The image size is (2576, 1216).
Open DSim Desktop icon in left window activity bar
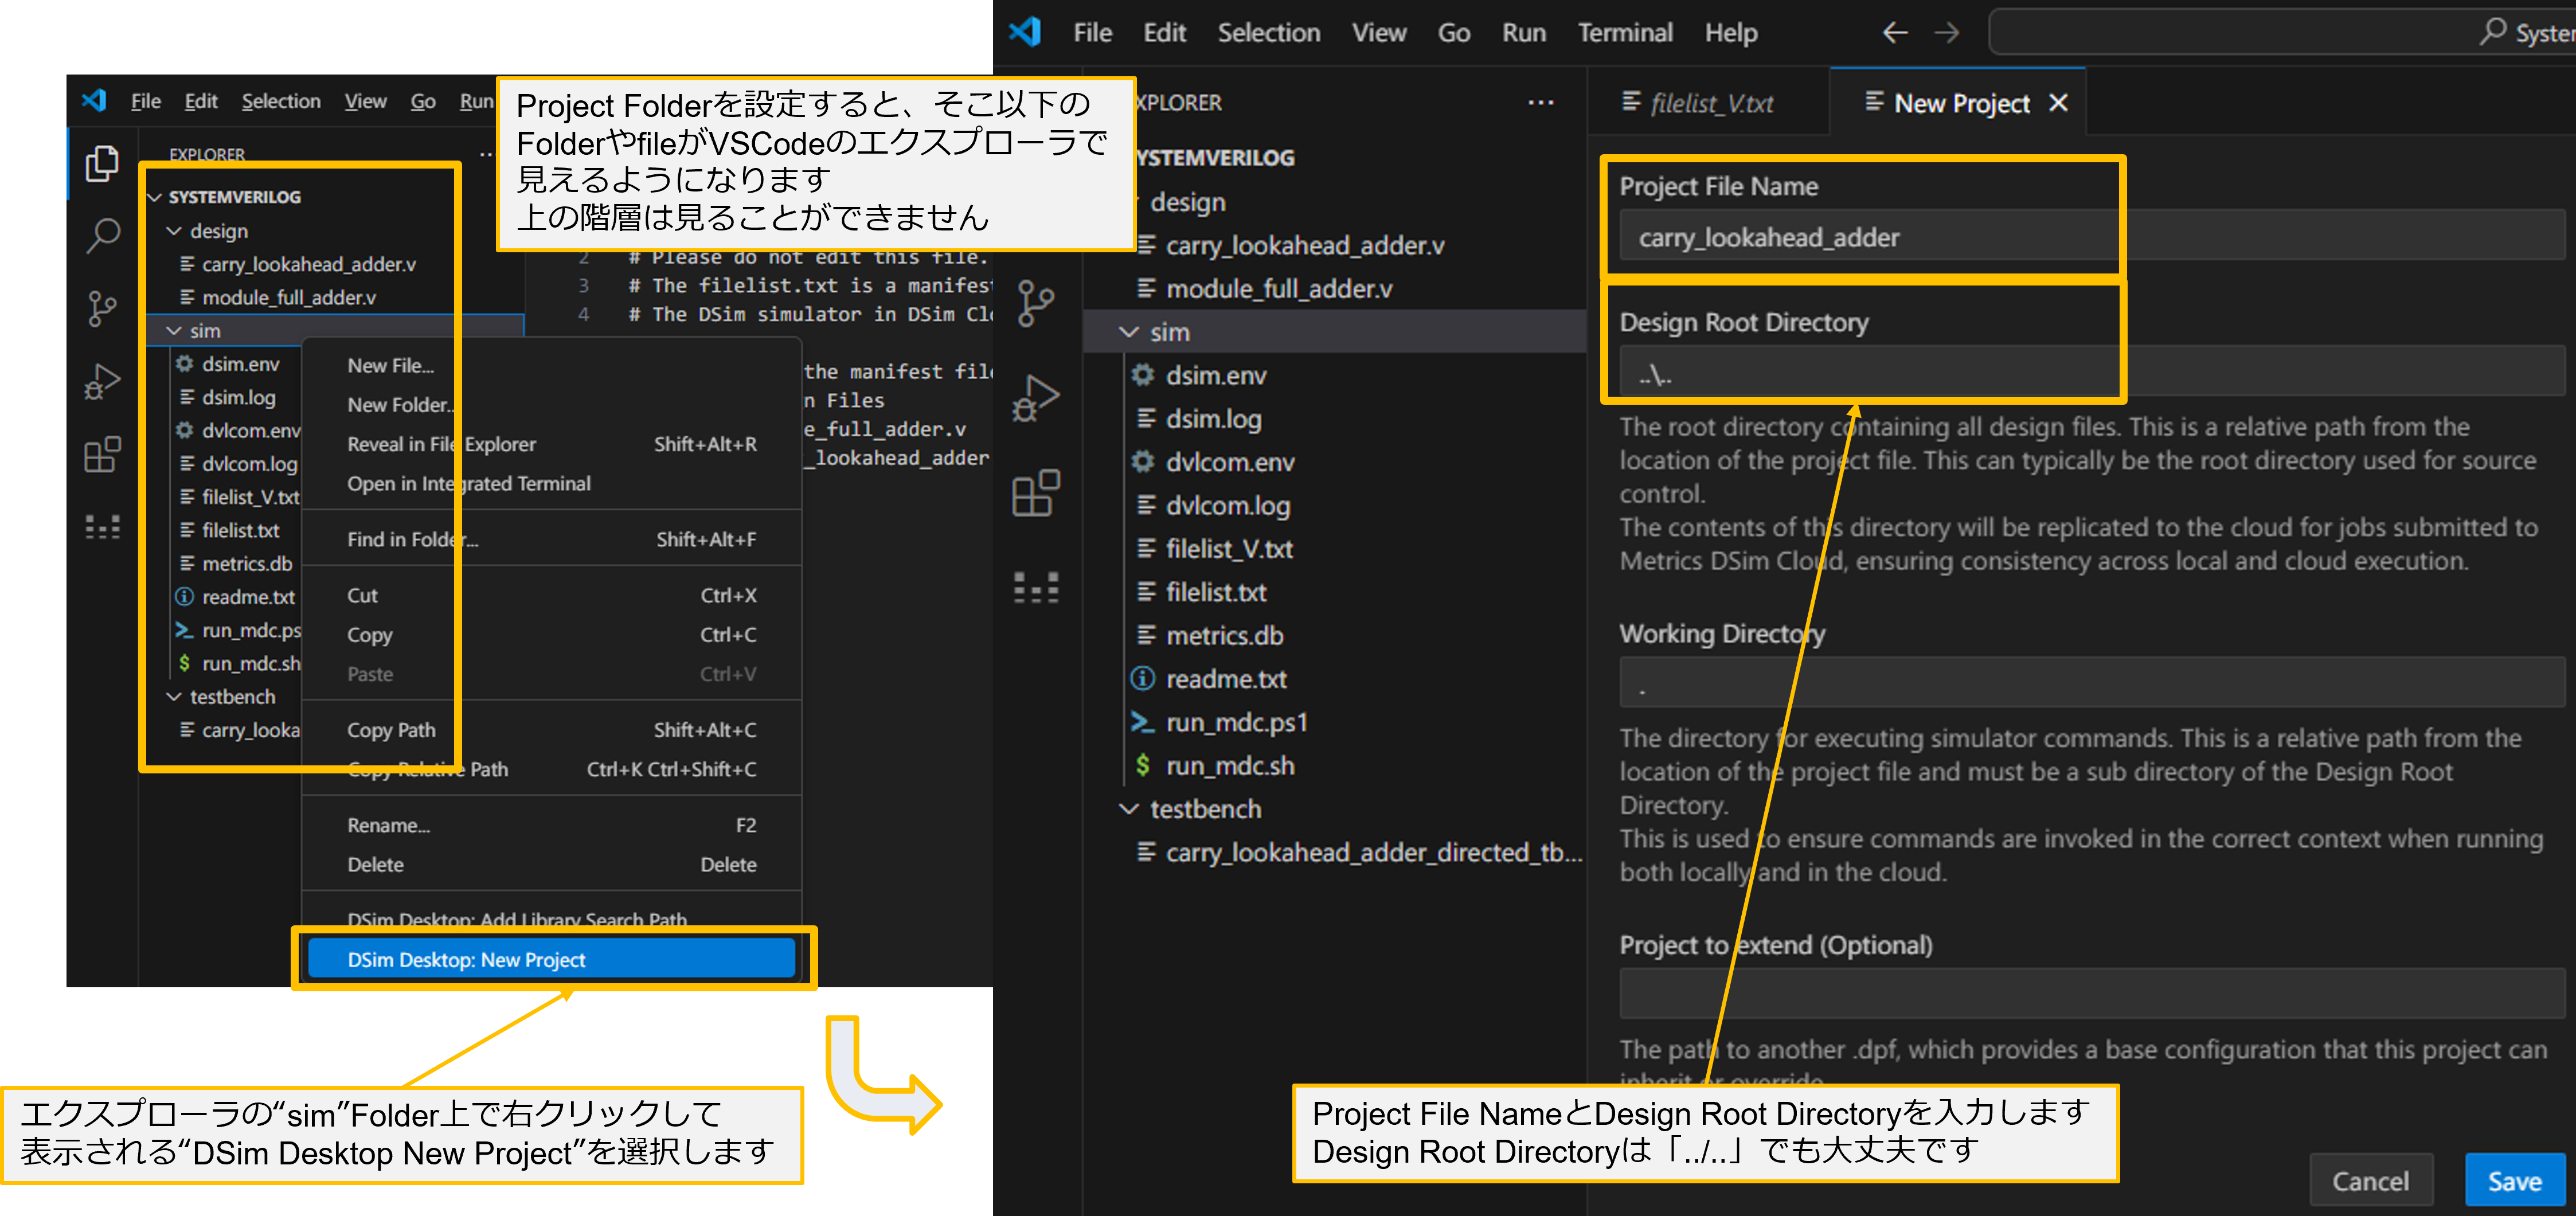point(102,527)
